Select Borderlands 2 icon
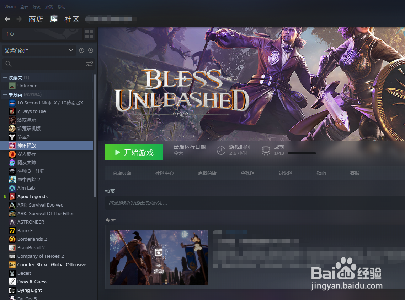The height and width of the screenshot is (300, 405). pyautogui.click(x=12, y=239)
